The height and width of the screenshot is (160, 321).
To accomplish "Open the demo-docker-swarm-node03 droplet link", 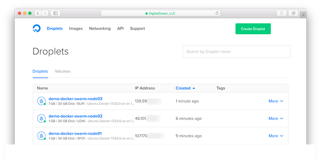I will pos(75,99).
